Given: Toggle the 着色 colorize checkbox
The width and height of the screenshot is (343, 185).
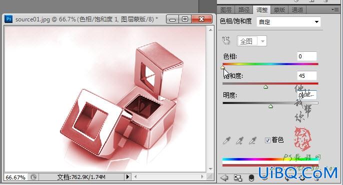Looking at the screenshot, I should coord(267,140).
